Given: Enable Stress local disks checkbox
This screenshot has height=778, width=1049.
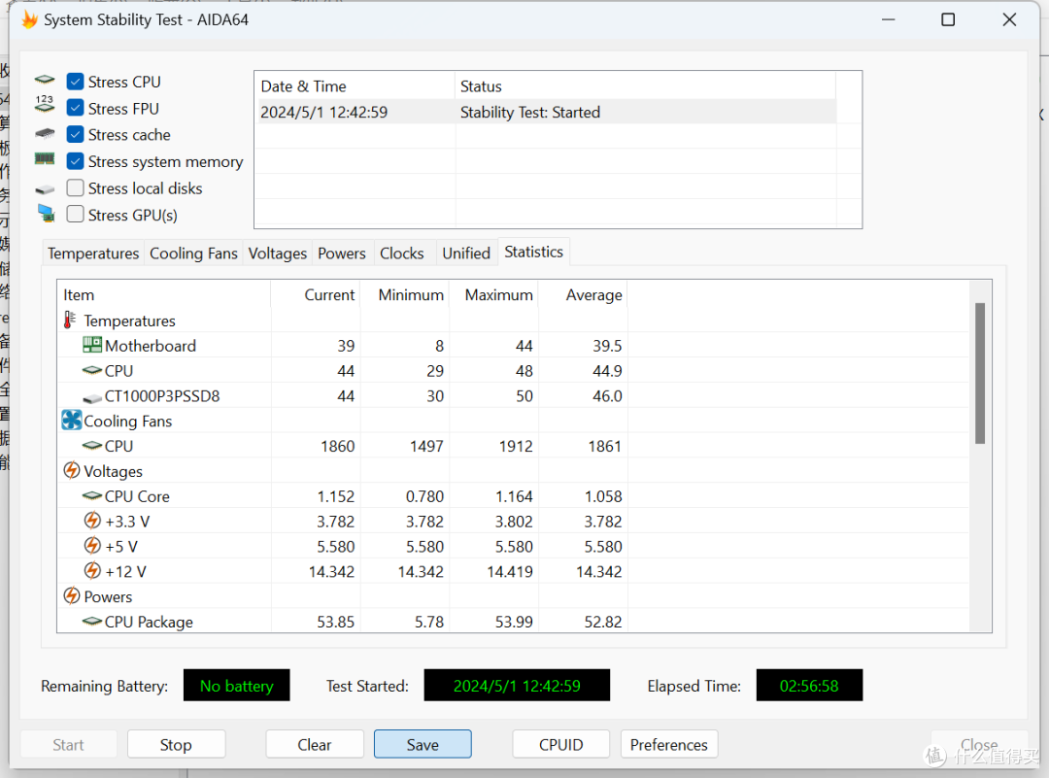Looking at the screenshot, I should click(75, 188).
